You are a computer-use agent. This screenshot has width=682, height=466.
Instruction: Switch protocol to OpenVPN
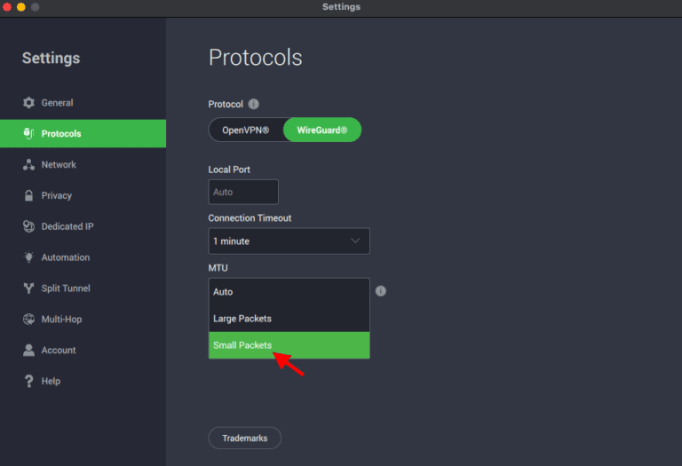tap(247, 130)
